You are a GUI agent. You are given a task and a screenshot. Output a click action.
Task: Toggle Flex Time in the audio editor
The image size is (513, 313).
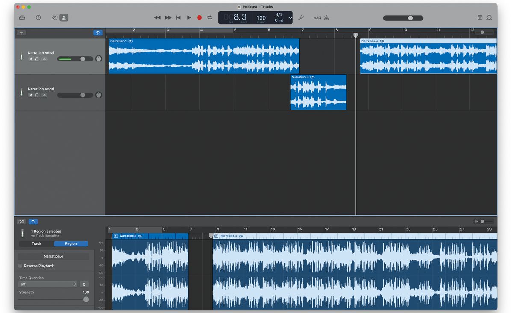pos(33,221)
